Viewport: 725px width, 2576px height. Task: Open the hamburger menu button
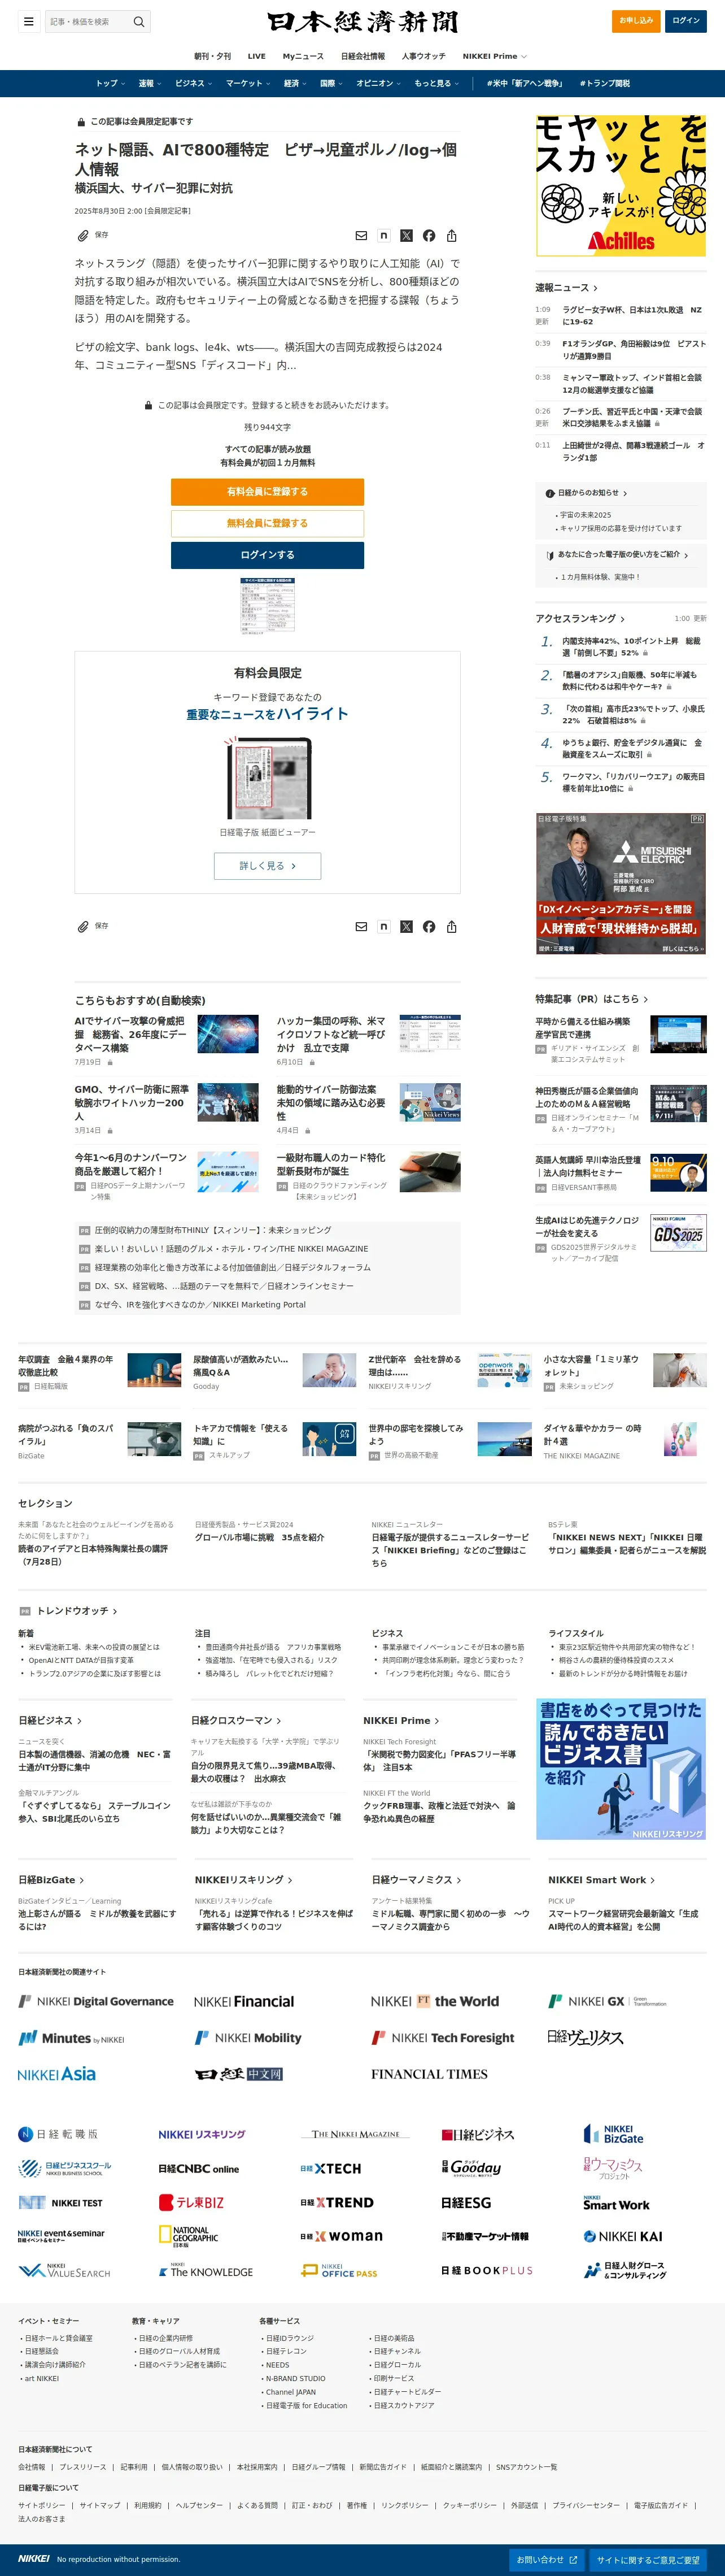click(x=29, y=21)
